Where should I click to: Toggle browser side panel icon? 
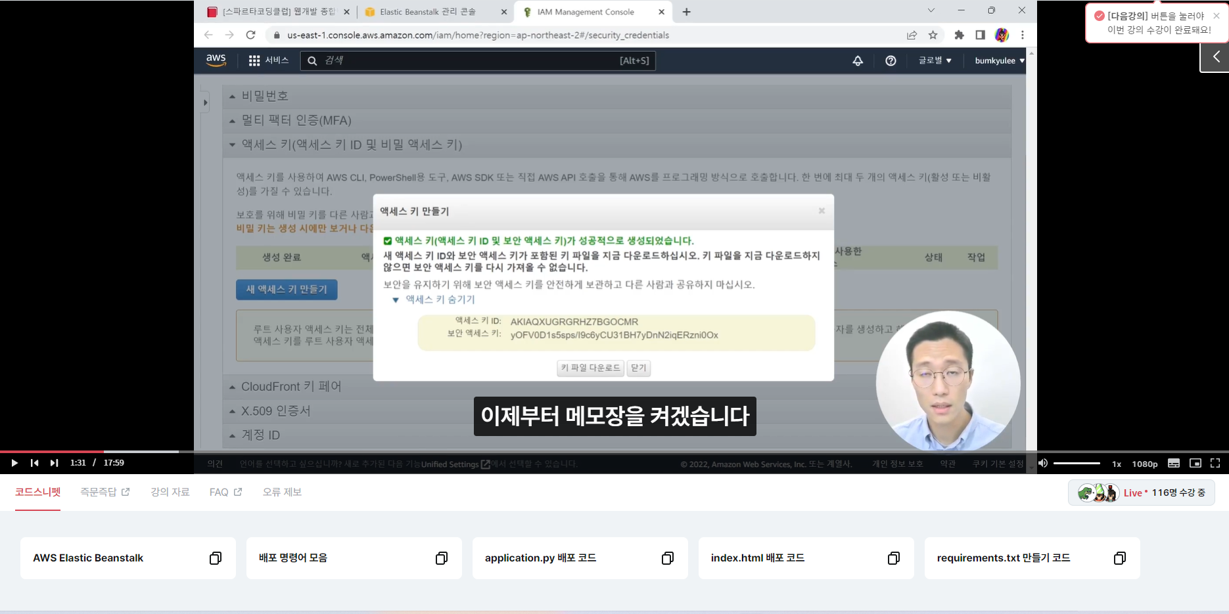(x=980, y=35)
